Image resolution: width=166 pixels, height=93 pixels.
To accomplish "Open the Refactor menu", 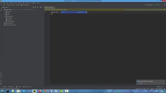I will tap(20, 3).
